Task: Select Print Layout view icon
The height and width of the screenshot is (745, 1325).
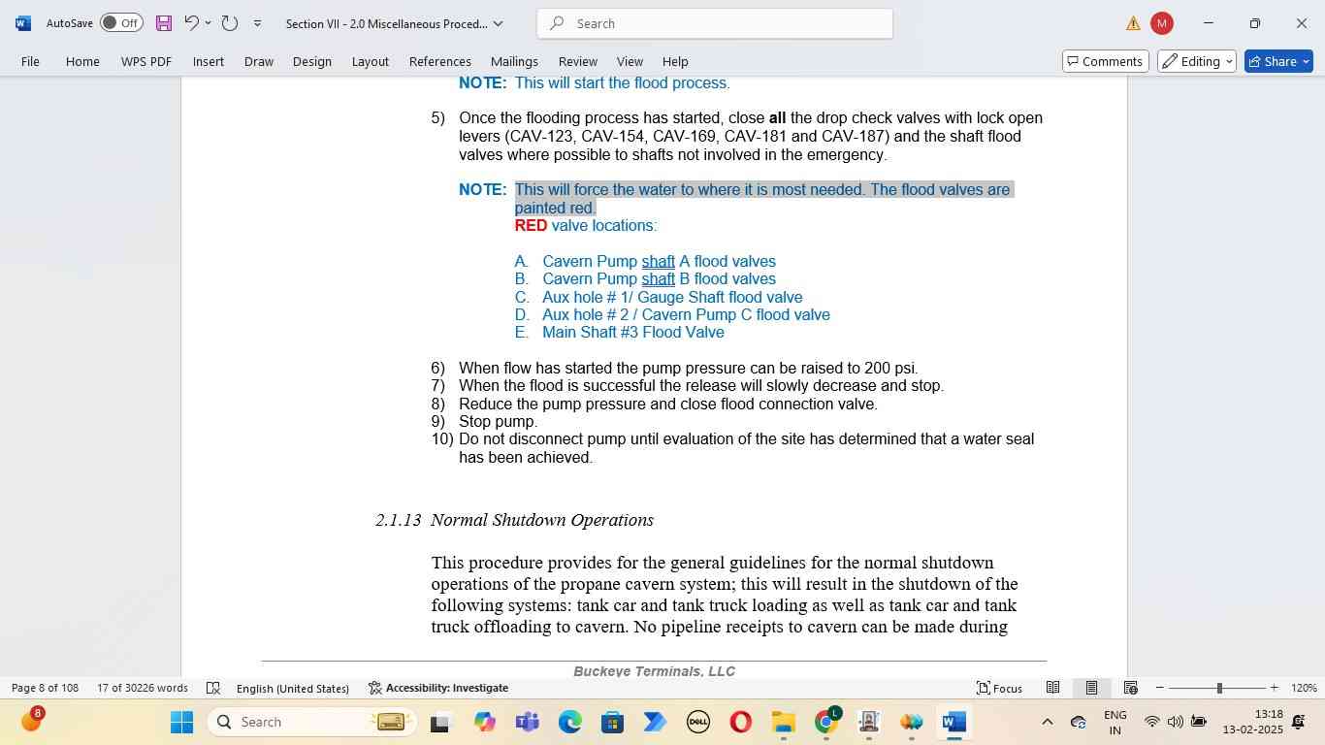Action: pos(1091,688)
